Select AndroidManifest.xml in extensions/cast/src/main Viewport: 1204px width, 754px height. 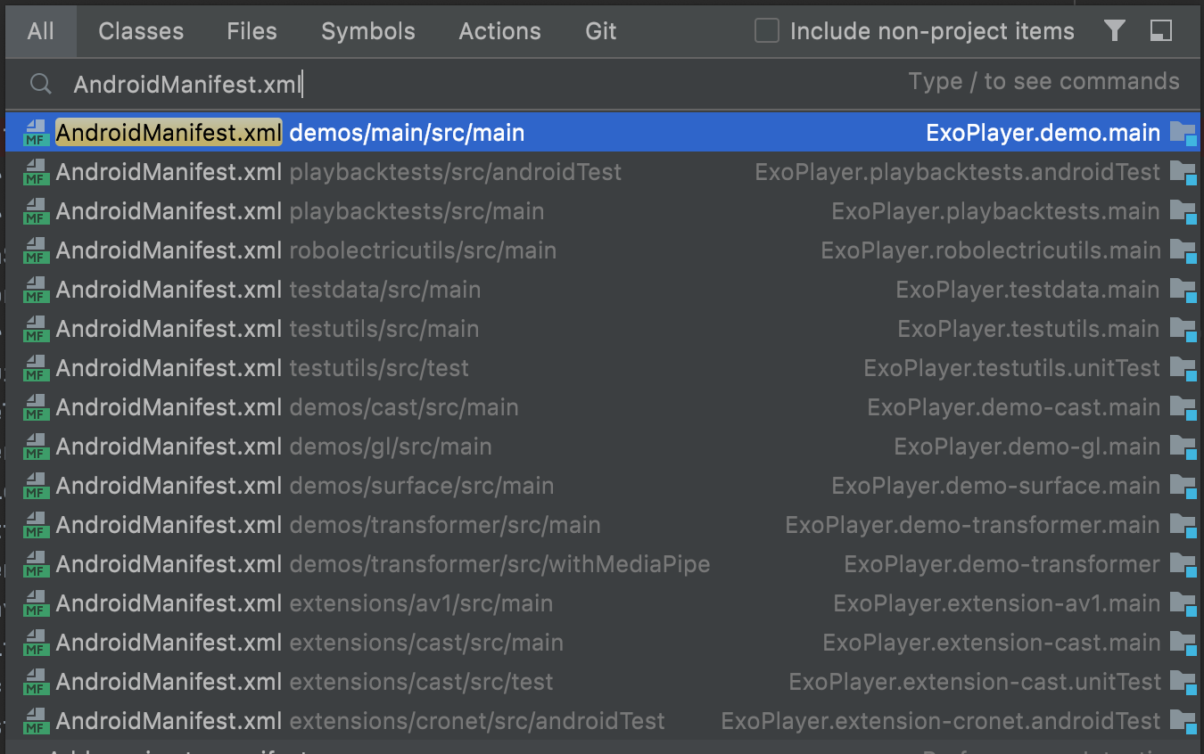coord(602,643)
